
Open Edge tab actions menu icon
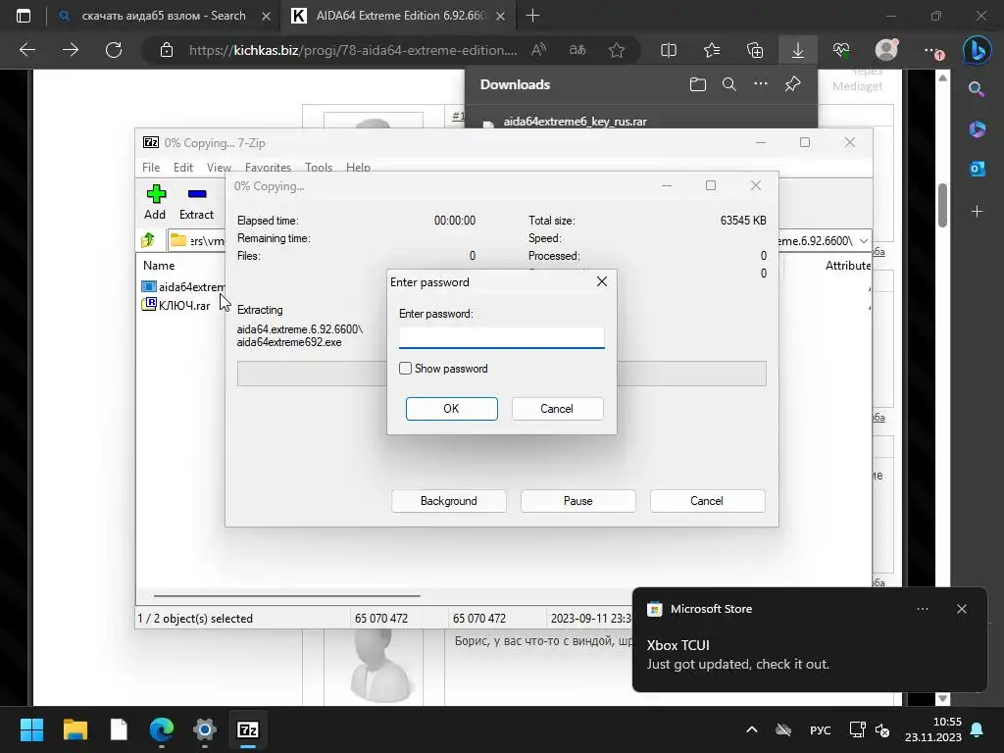coord(24,16)
